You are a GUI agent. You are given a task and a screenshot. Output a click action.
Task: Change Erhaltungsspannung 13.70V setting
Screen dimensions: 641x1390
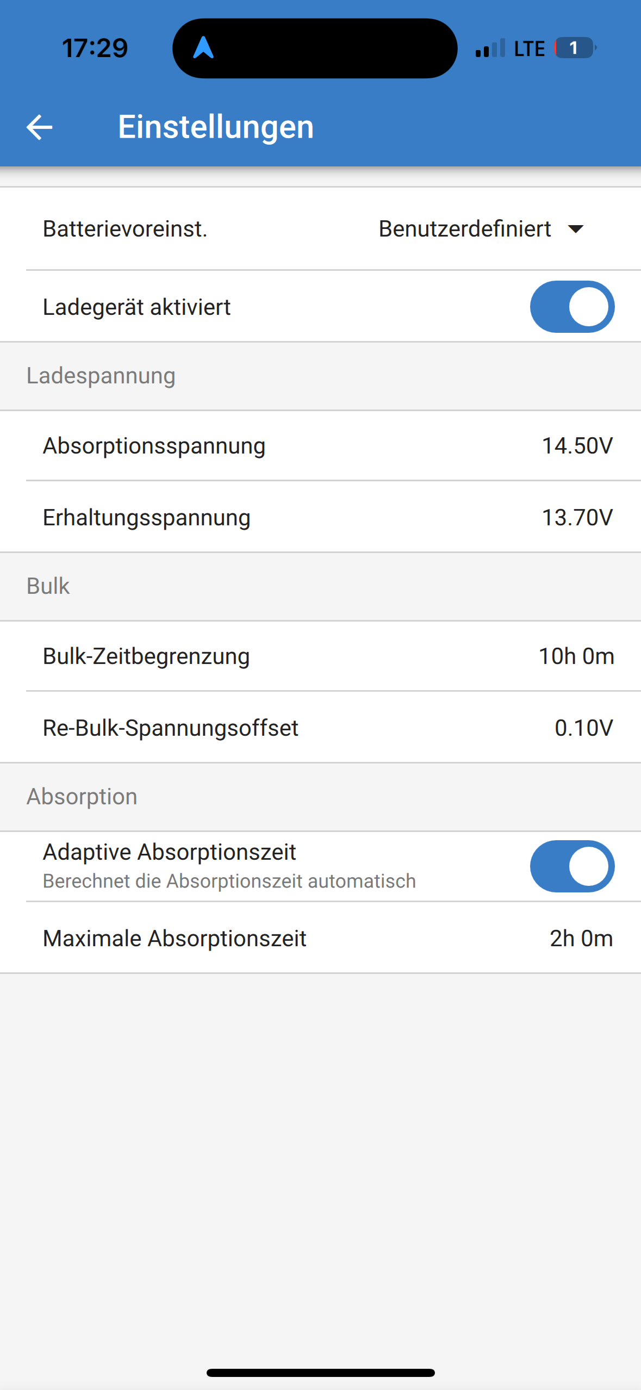[577, 518]
